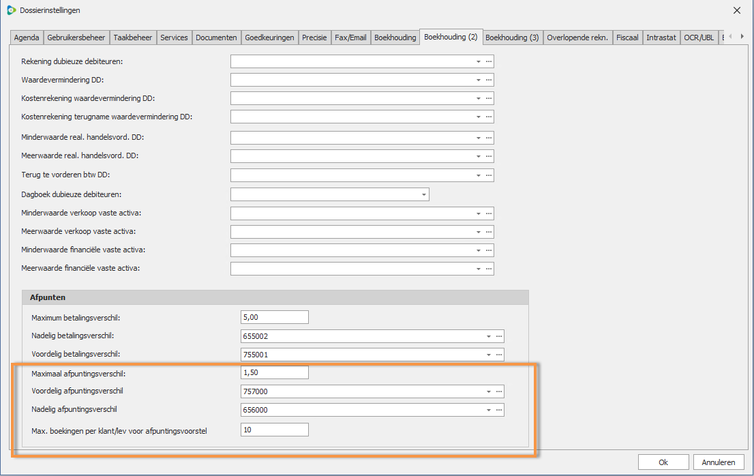Click the Dossierinstellingen app icon in title bar

(11, 10)
